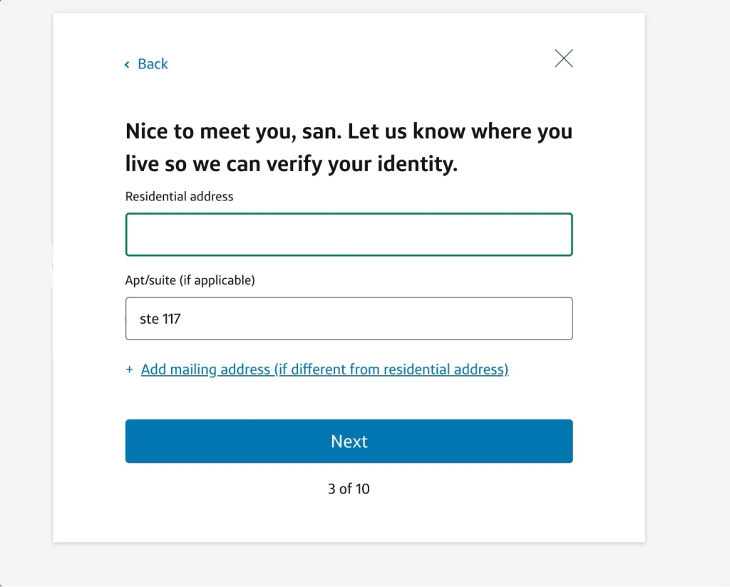Viewport: 730px width, 587px height.
Task: Close the dialog with the X icon
Action: click(563, 58)
